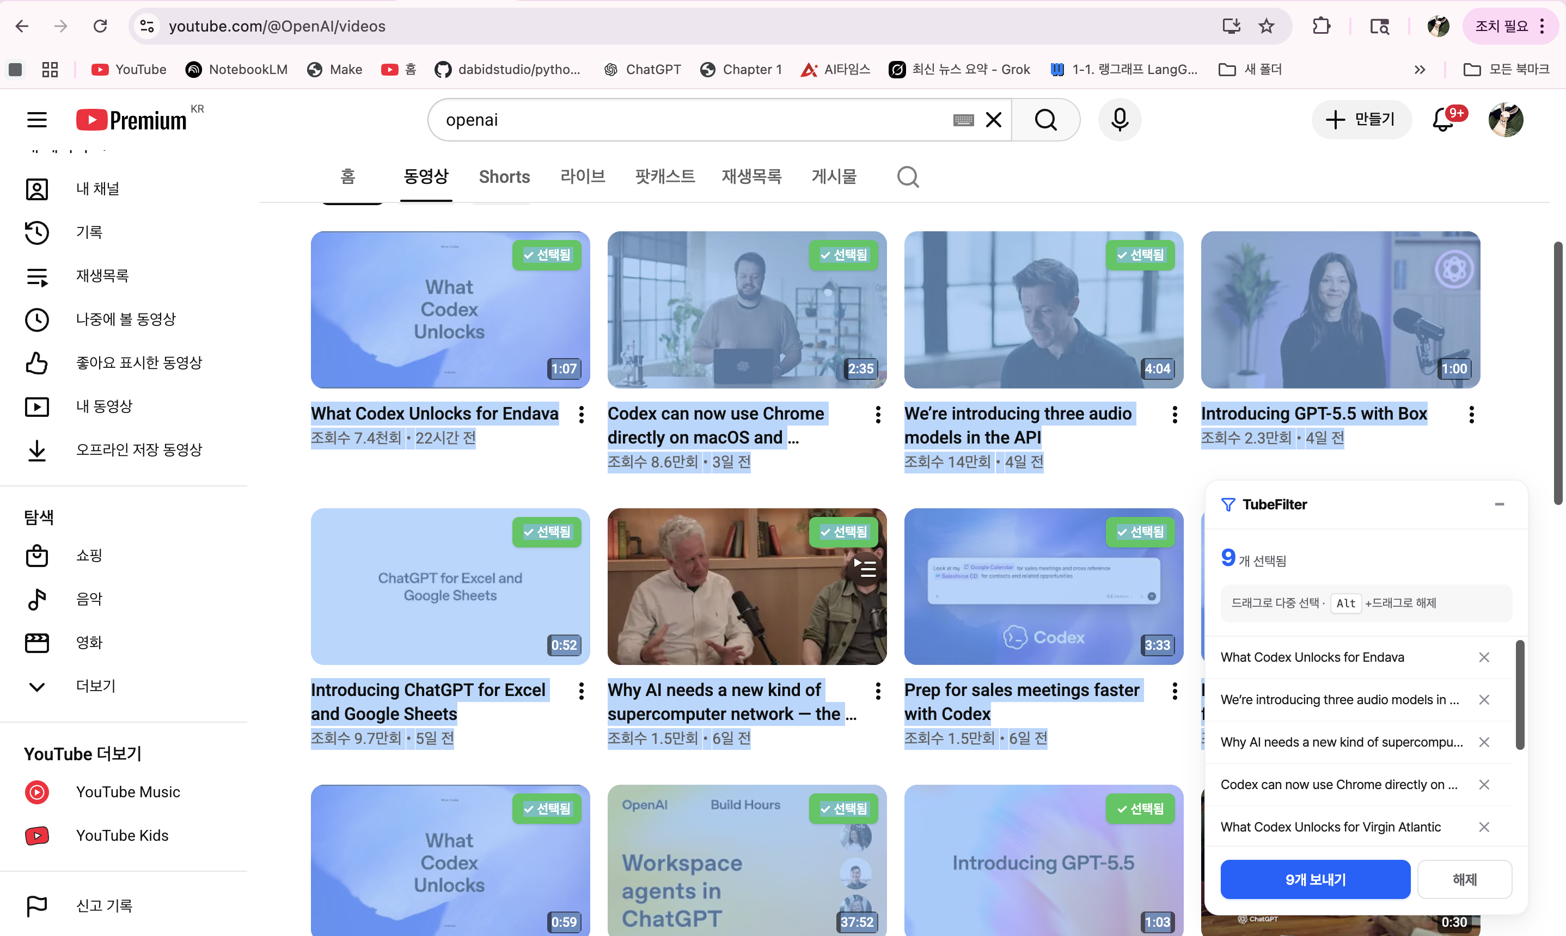Open more options for ChatGPT for Excel video
Viewport: 1566px width, 936px height.
(581, 691)
